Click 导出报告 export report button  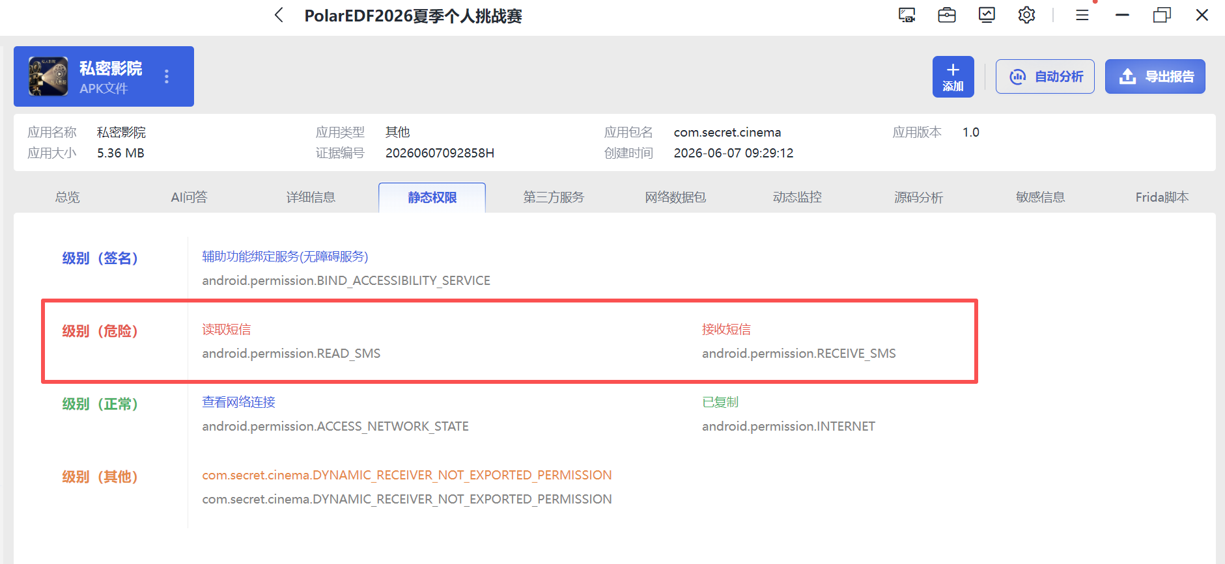coord(1155,77)
